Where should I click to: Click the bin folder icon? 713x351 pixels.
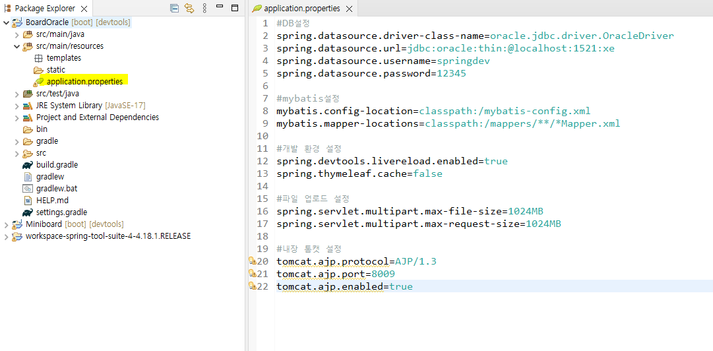(x=28, y=129)
